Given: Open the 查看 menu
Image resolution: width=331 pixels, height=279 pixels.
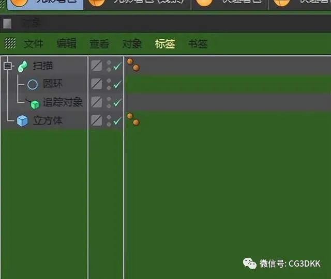Looking at the screenshot, I should 99,44.
